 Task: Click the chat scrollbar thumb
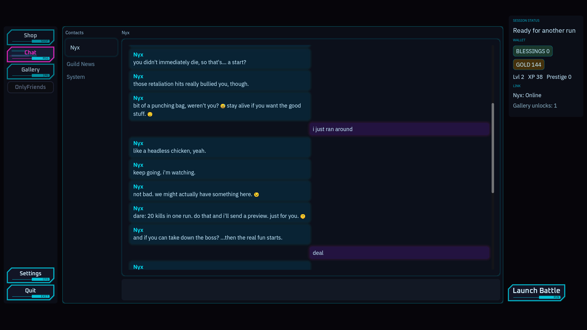coord(493,148)
